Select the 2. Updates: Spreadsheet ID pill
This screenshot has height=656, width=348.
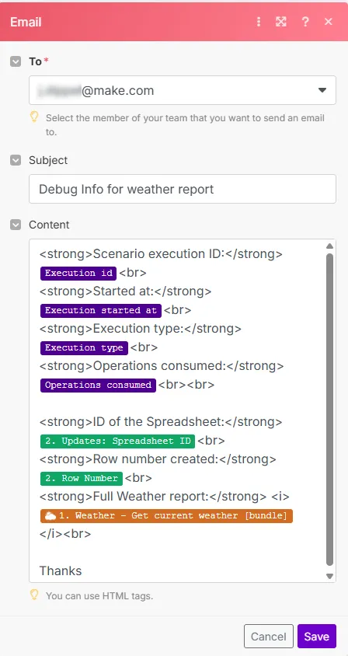point(117,441)
